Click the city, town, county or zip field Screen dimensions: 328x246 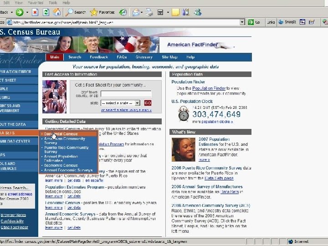126,94
